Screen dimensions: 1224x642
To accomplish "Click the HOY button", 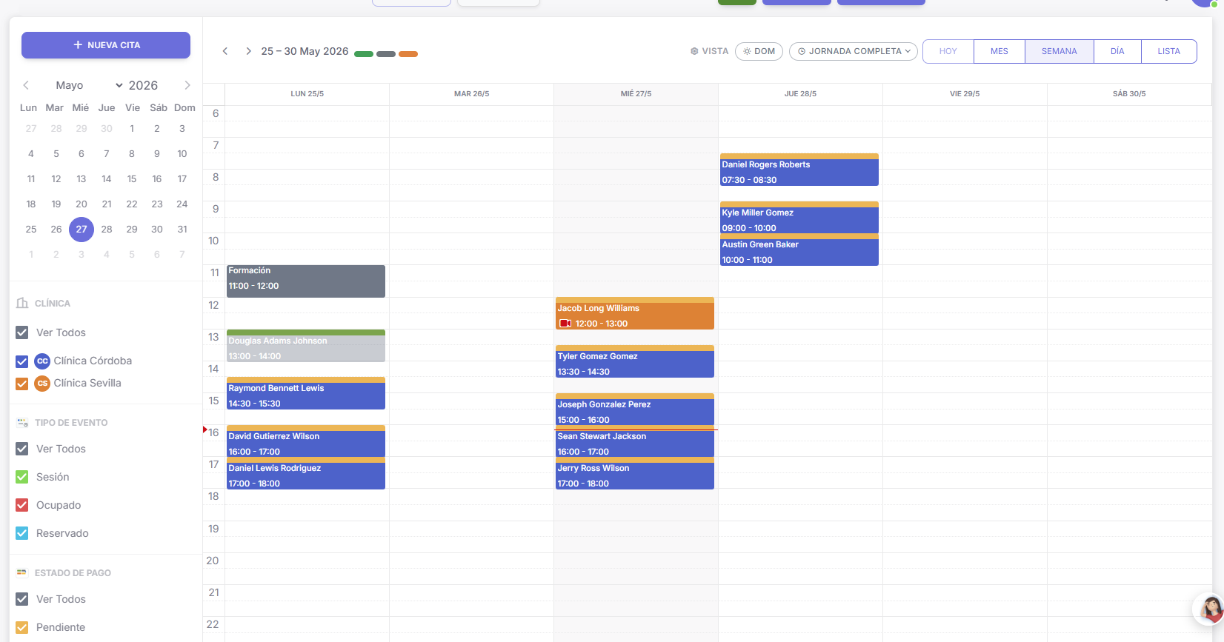I will (x=948, y=51).
